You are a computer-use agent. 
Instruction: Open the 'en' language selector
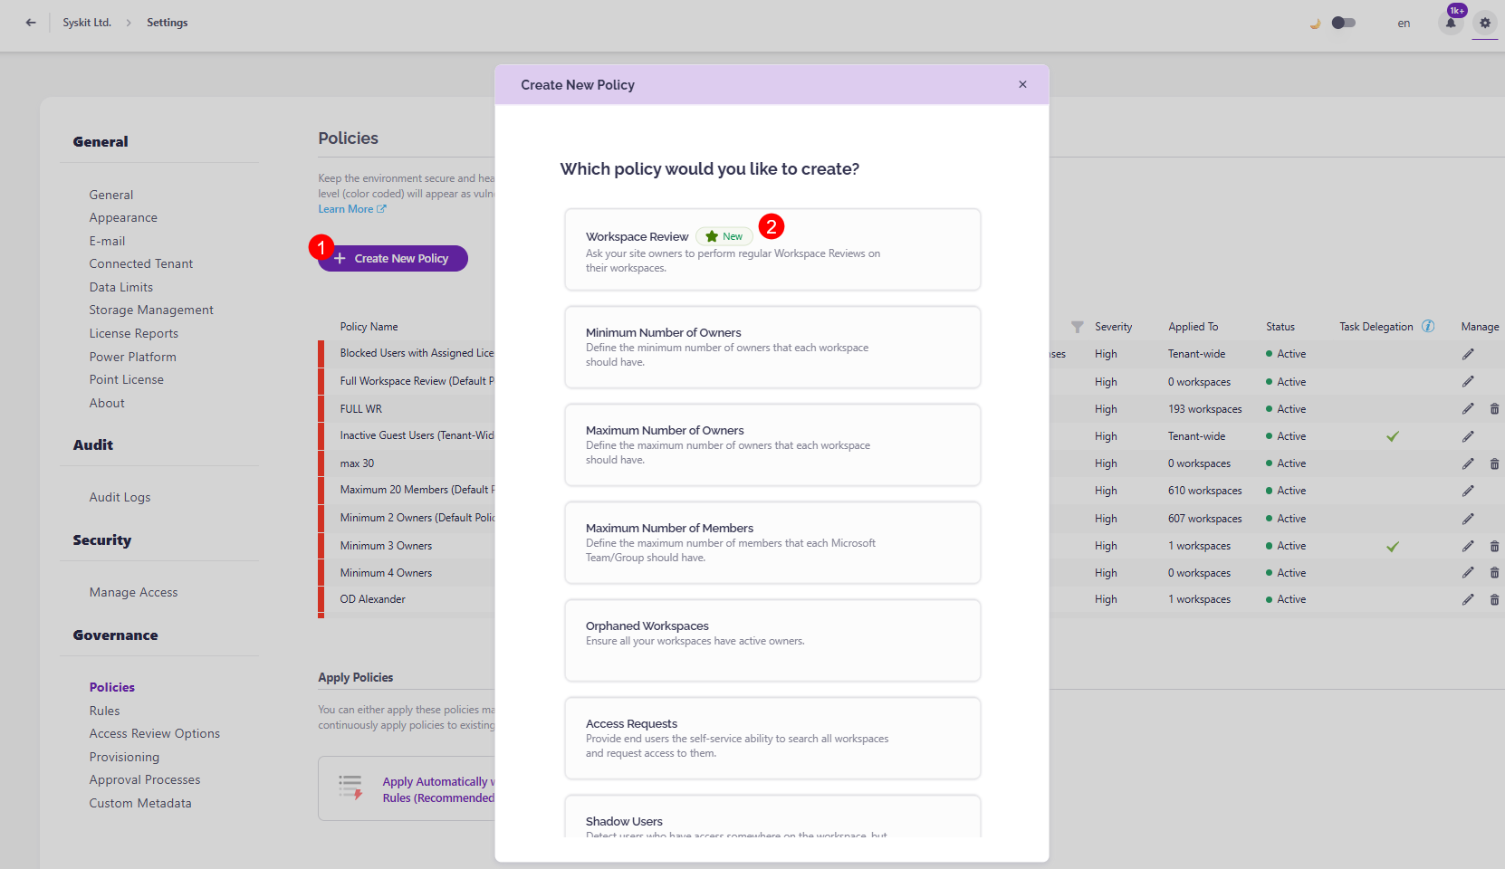[1404, 23]
